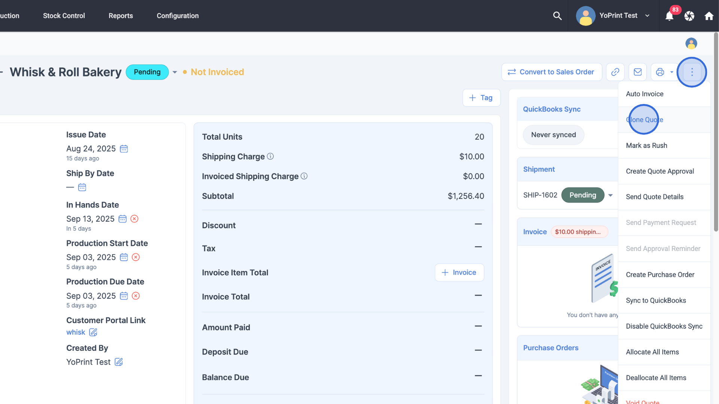Click the printer icon button
Screen dimensions: 719x404
click(660, 72)
